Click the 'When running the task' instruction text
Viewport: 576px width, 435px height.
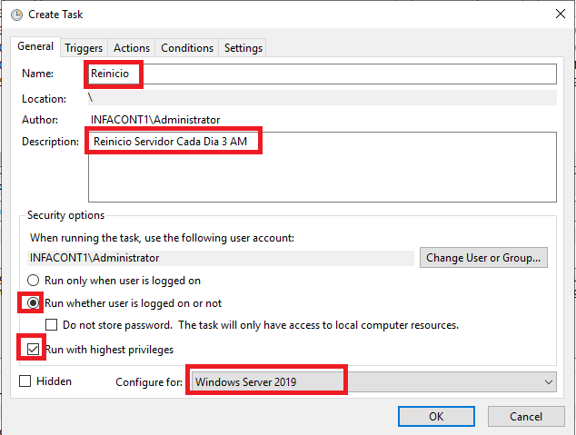[162, 238]
